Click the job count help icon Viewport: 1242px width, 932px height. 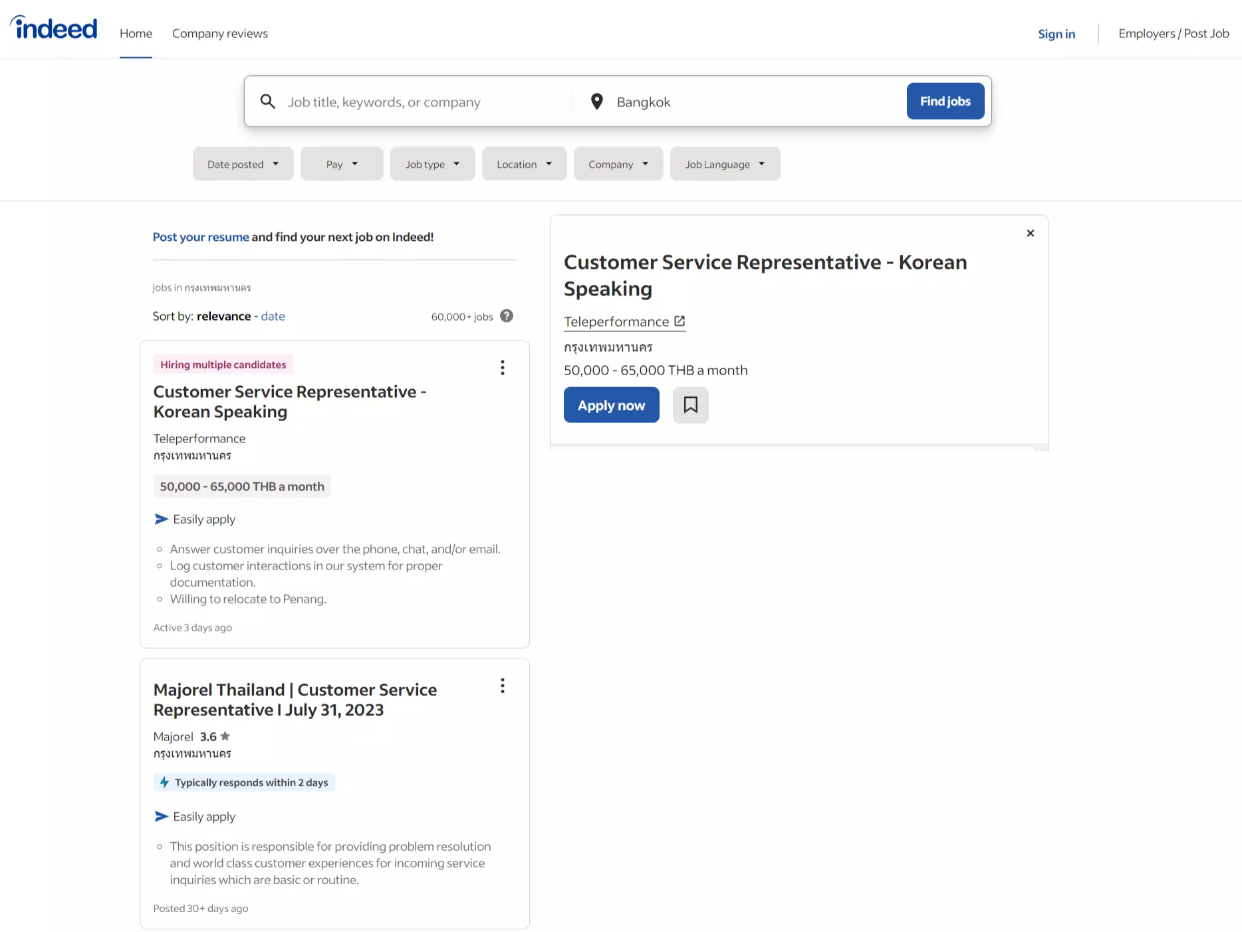[507, 316]
